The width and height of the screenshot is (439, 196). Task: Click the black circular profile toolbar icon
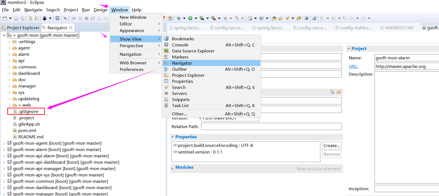click(45, 18)
